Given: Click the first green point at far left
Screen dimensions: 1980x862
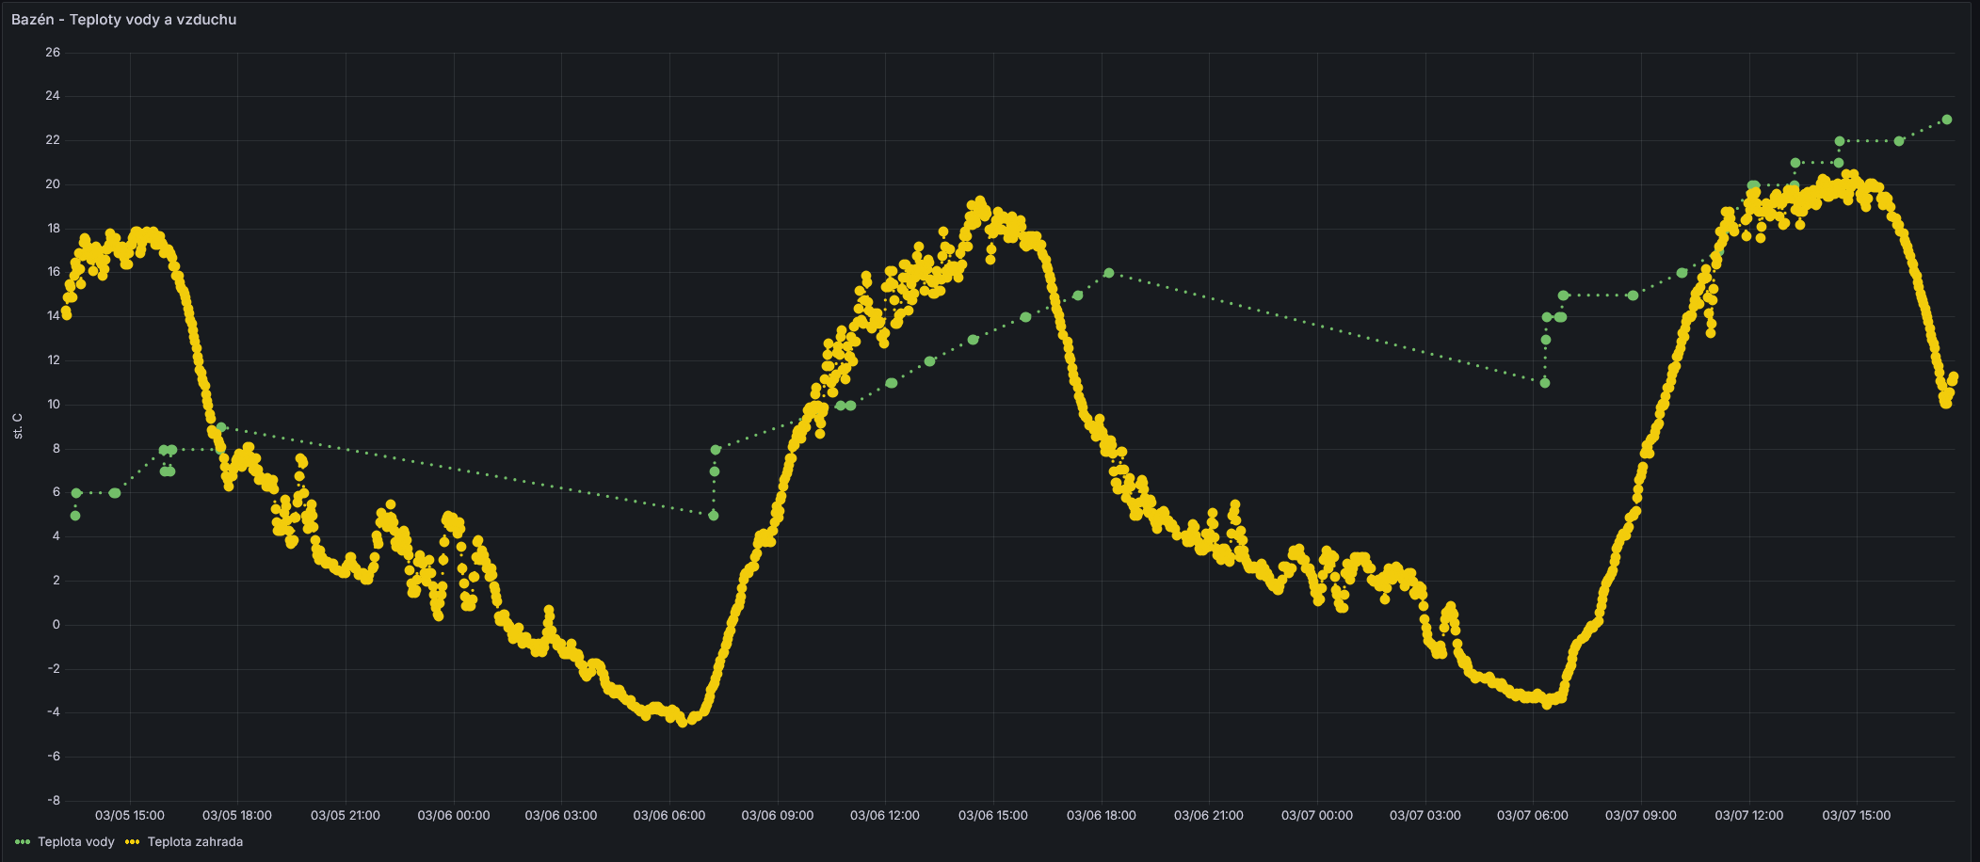Looking at the screenshot, I should (x=75, y=516).
